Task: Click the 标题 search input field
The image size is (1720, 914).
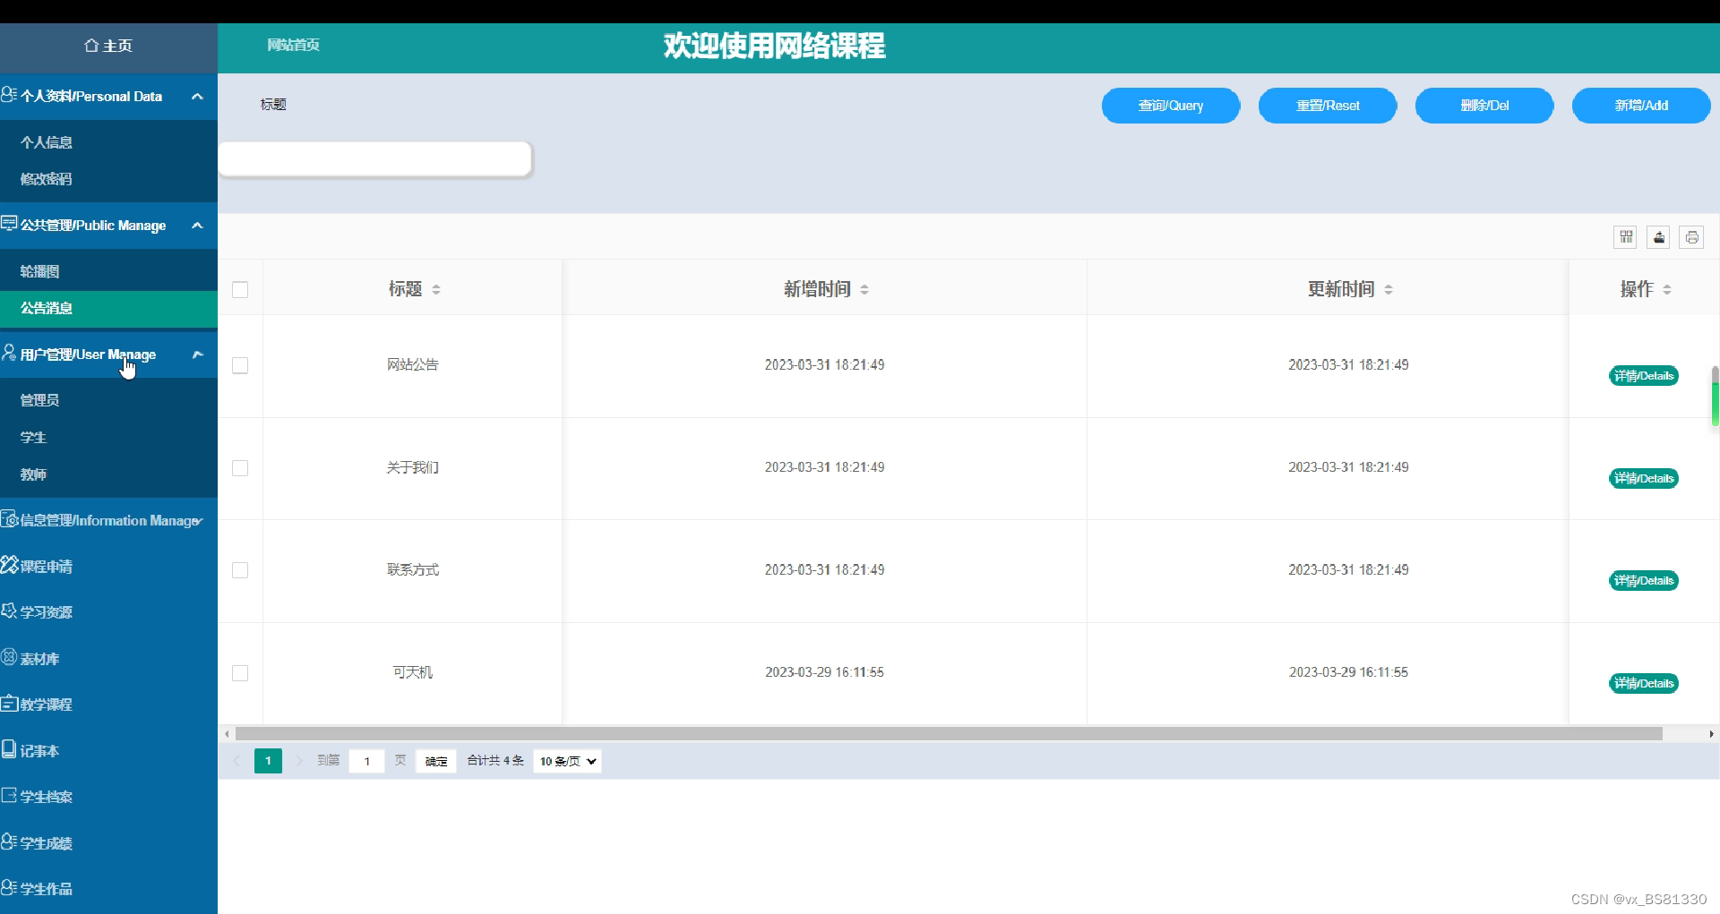Action: 375,159
